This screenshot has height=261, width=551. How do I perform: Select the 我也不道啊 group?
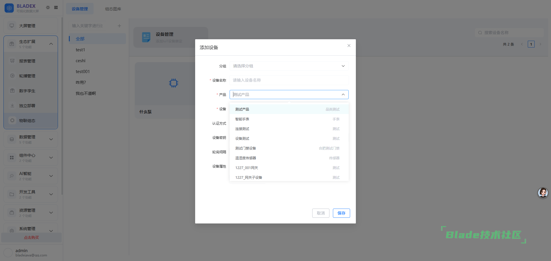click(x=97, y=93)
